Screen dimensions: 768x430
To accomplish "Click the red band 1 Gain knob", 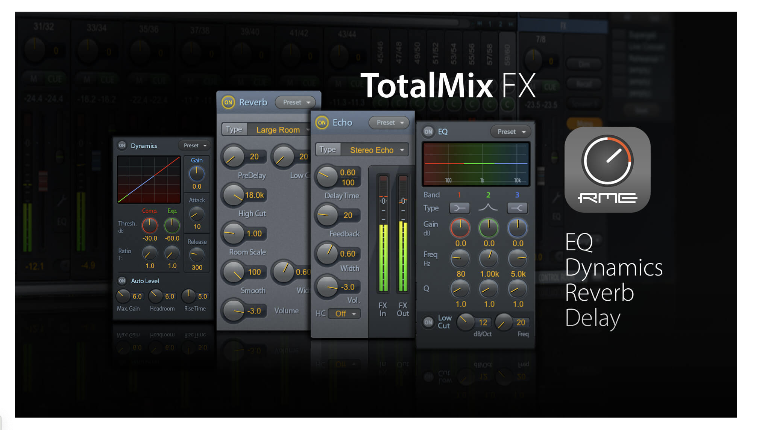I will pos(460,228).
